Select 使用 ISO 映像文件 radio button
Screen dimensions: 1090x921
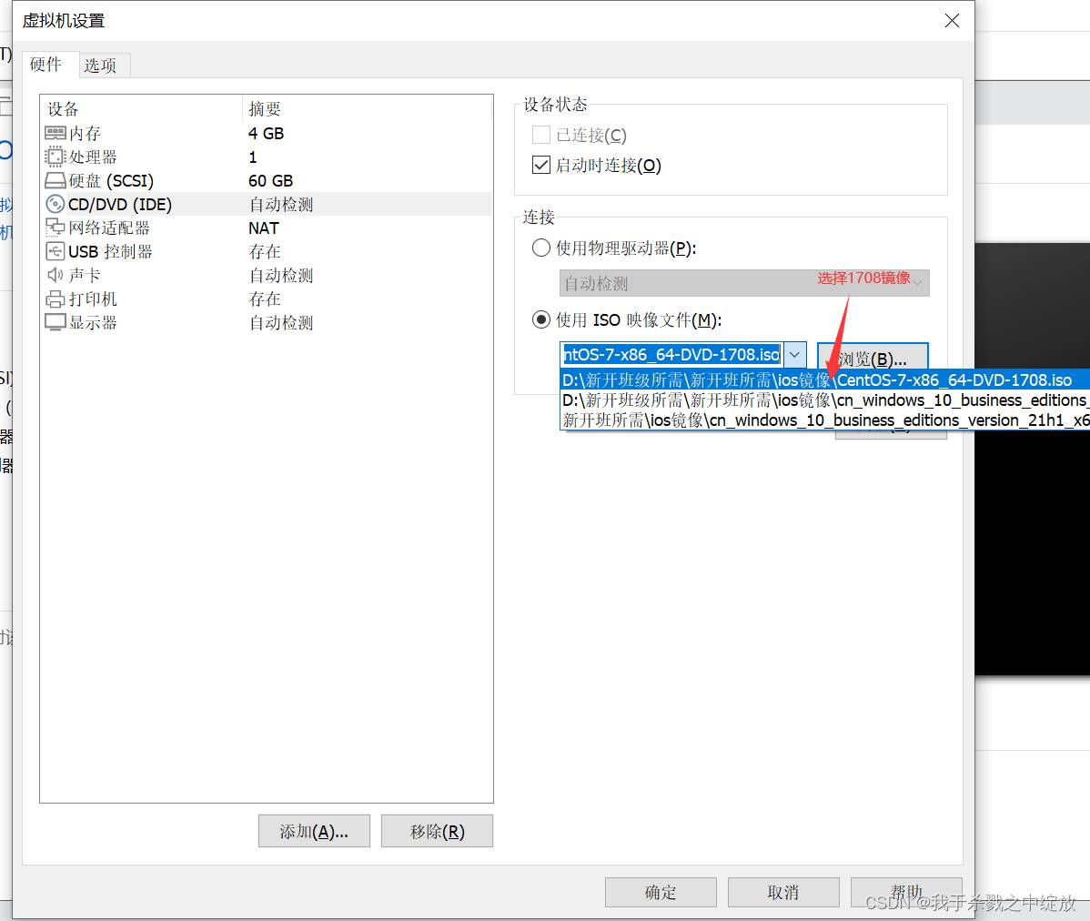pyautogui.click(x=541, y=319)
